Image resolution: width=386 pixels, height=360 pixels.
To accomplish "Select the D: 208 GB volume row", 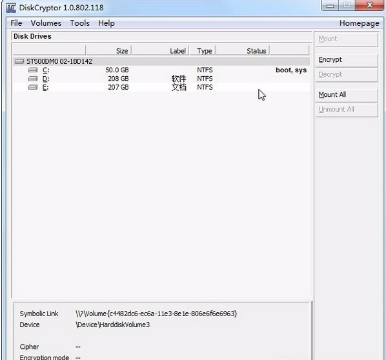I will (161, 79).
